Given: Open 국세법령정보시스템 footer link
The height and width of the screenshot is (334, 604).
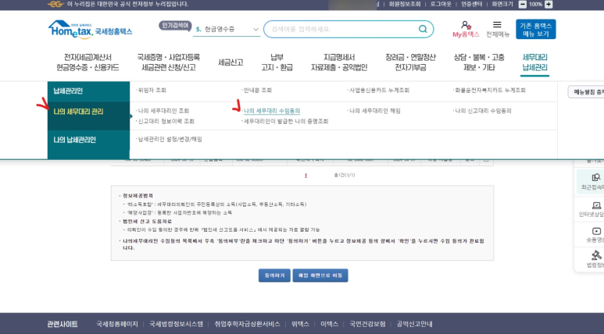Looking at the screenshot, I should pos(176,324).
